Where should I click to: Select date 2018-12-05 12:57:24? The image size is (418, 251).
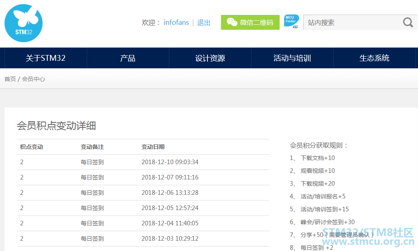pyautogui.click(x=170, y=208)
